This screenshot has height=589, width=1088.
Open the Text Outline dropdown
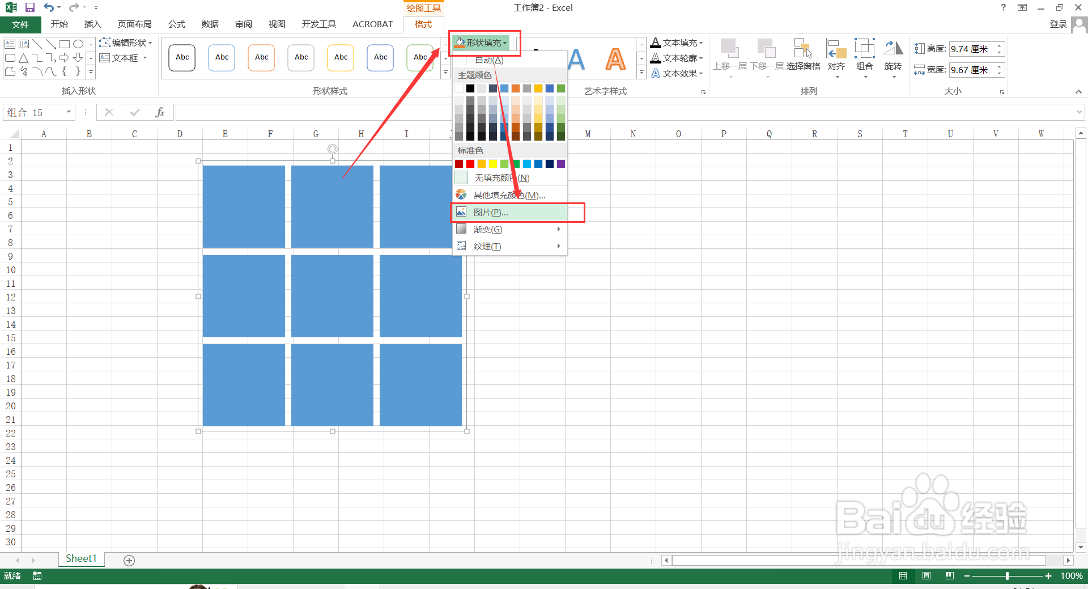tap(677, 58)
